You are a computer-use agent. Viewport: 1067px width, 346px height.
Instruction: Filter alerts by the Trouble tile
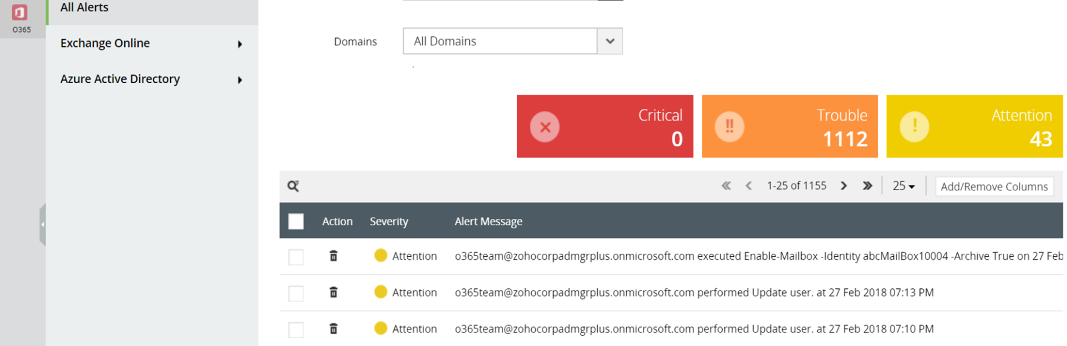tap(789, 126)
